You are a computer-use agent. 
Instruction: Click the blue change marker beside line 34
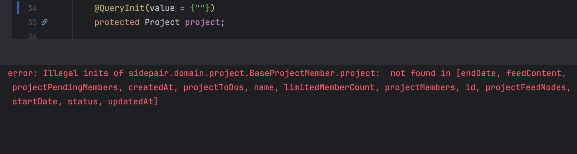click(18, 8)
